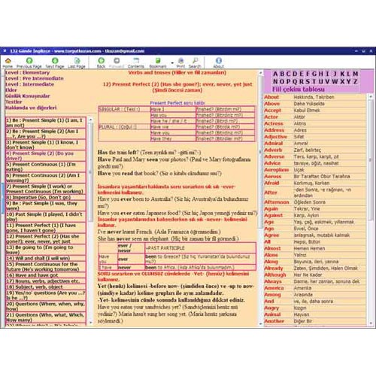Open the Previous Page toolbar icon
Screen dimensions: 376x376
(x=29, y=61)
